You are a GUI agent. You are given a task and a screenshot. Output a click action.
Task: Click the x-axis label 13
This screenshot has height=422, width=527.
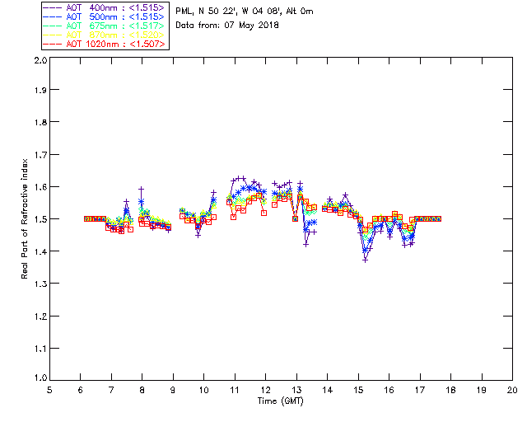296,390
